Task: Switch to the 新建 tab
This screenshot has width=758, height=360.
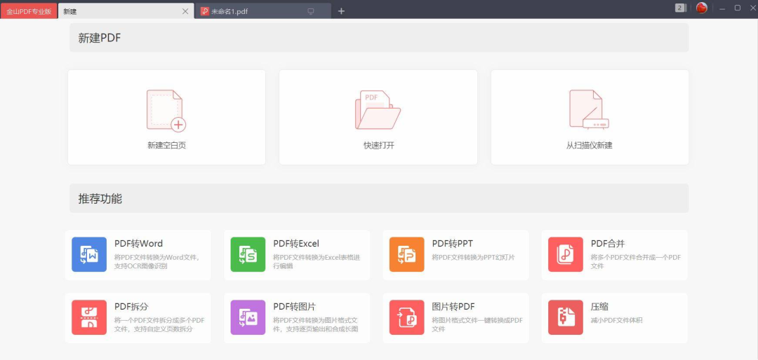Action: pyautogui.click(x=126, y=11)
